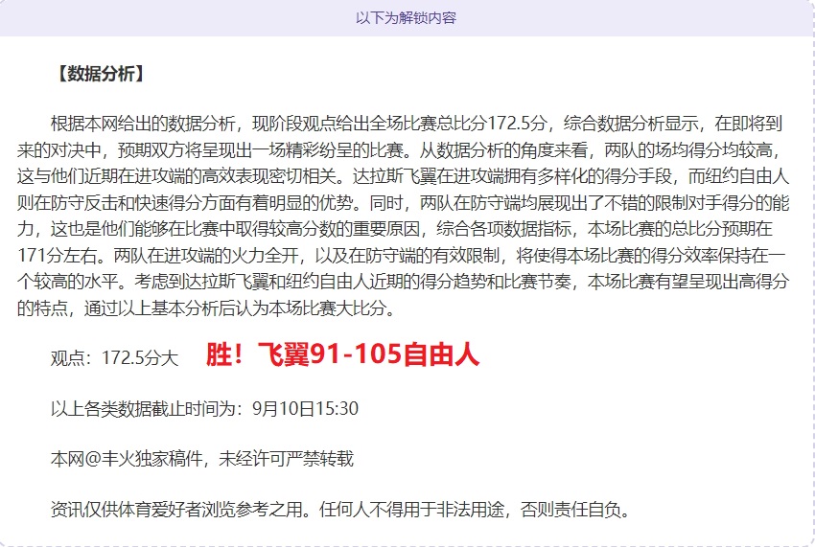Screen dimensions: 815x547
Task: Click the red 胜！飞翼91-105自由人 result
Action: point(342,354)
